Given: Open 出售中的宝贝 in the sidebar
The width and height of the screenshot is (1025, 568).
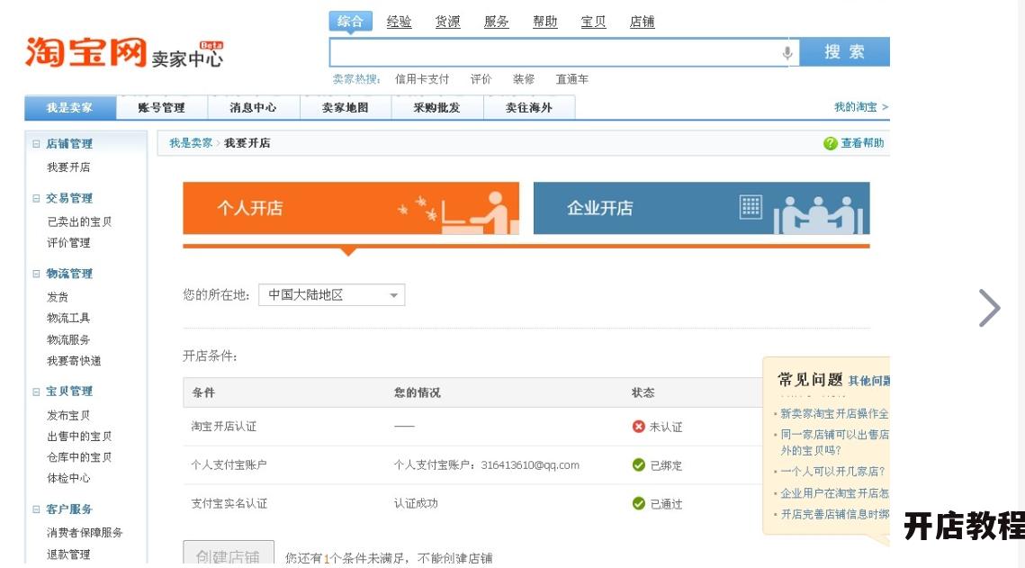Looking at the screenshot, I should 79,436.
